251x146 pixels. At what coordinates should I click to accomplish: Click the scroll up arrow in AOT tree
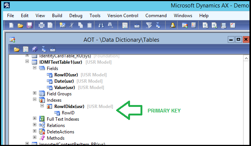tap(246, 58)
